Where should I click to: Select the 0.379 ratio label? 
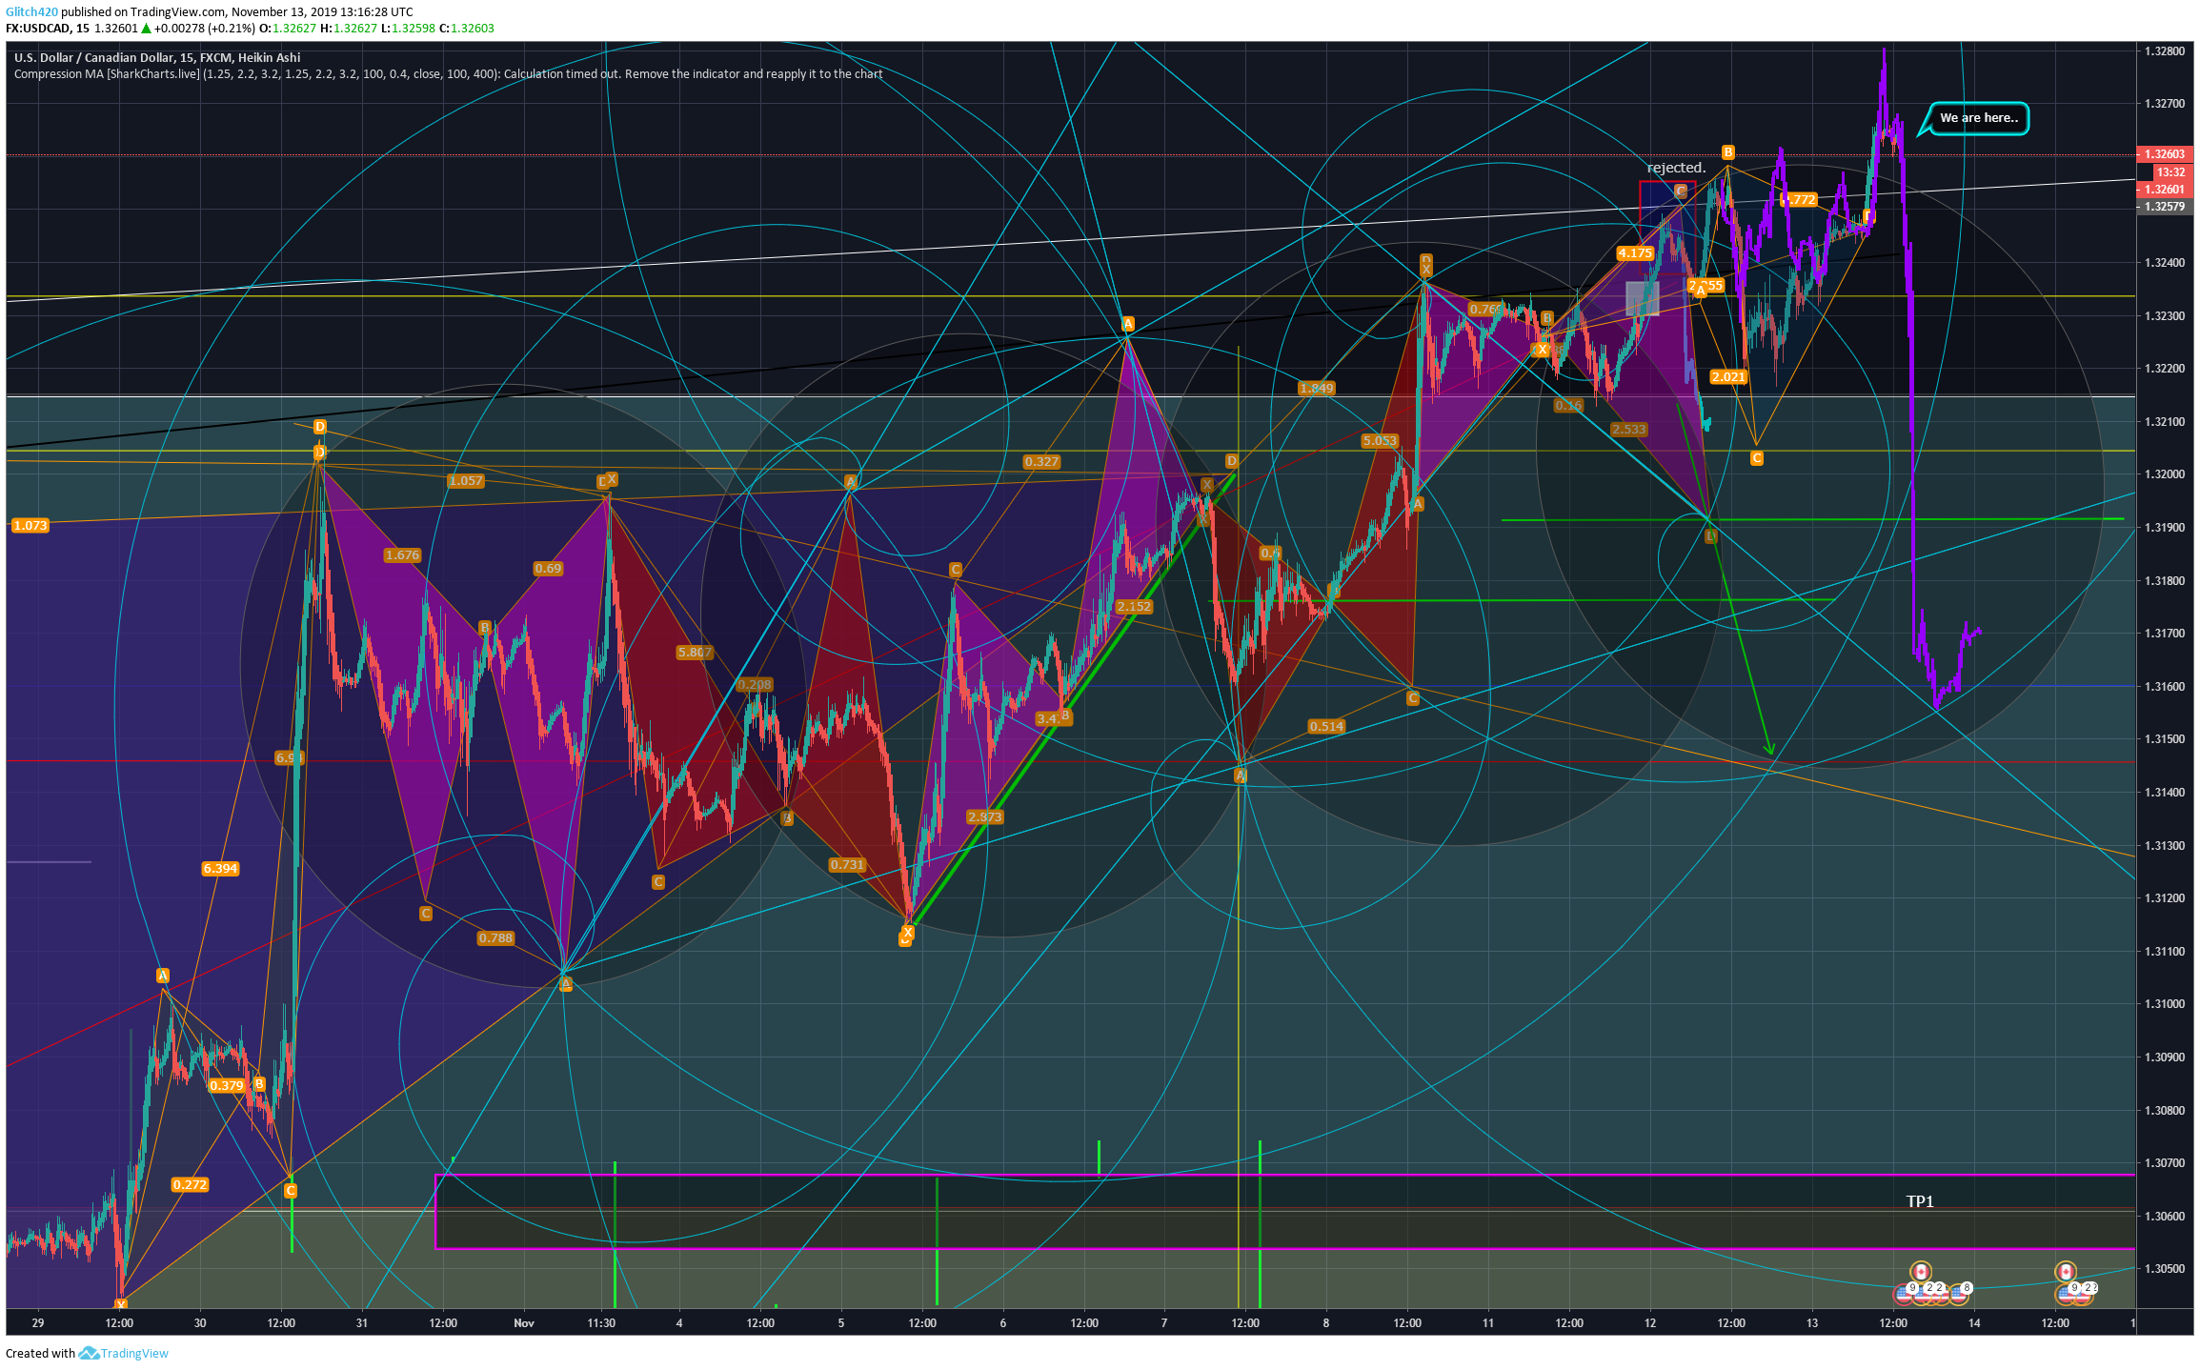227,1085
